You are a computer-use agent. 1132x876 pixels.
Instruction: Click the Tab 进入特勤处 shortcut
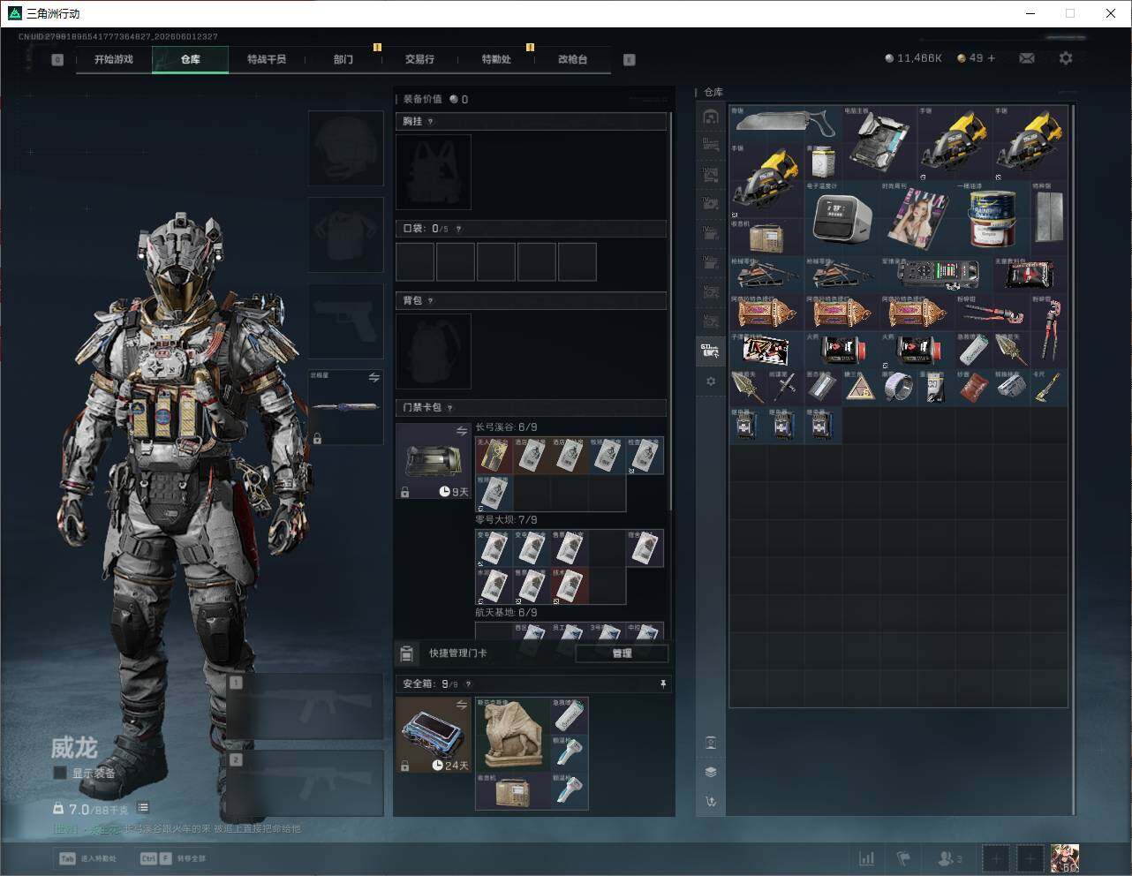[87, 858]
